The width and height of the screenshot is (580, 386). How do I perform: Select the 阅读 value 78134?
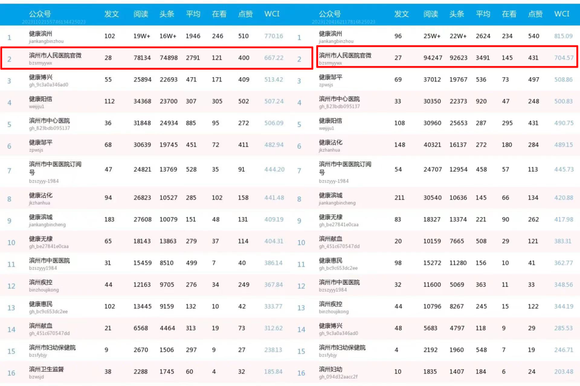coord(142,58)
